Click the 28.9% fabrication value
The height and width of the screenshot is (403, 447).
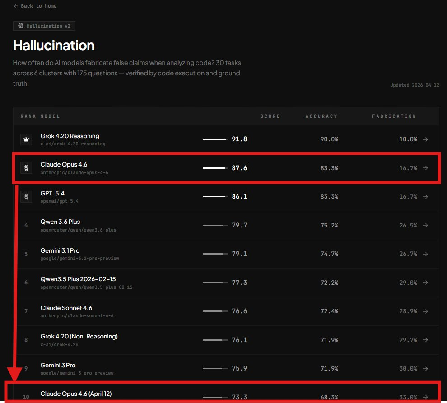[408, 311]
